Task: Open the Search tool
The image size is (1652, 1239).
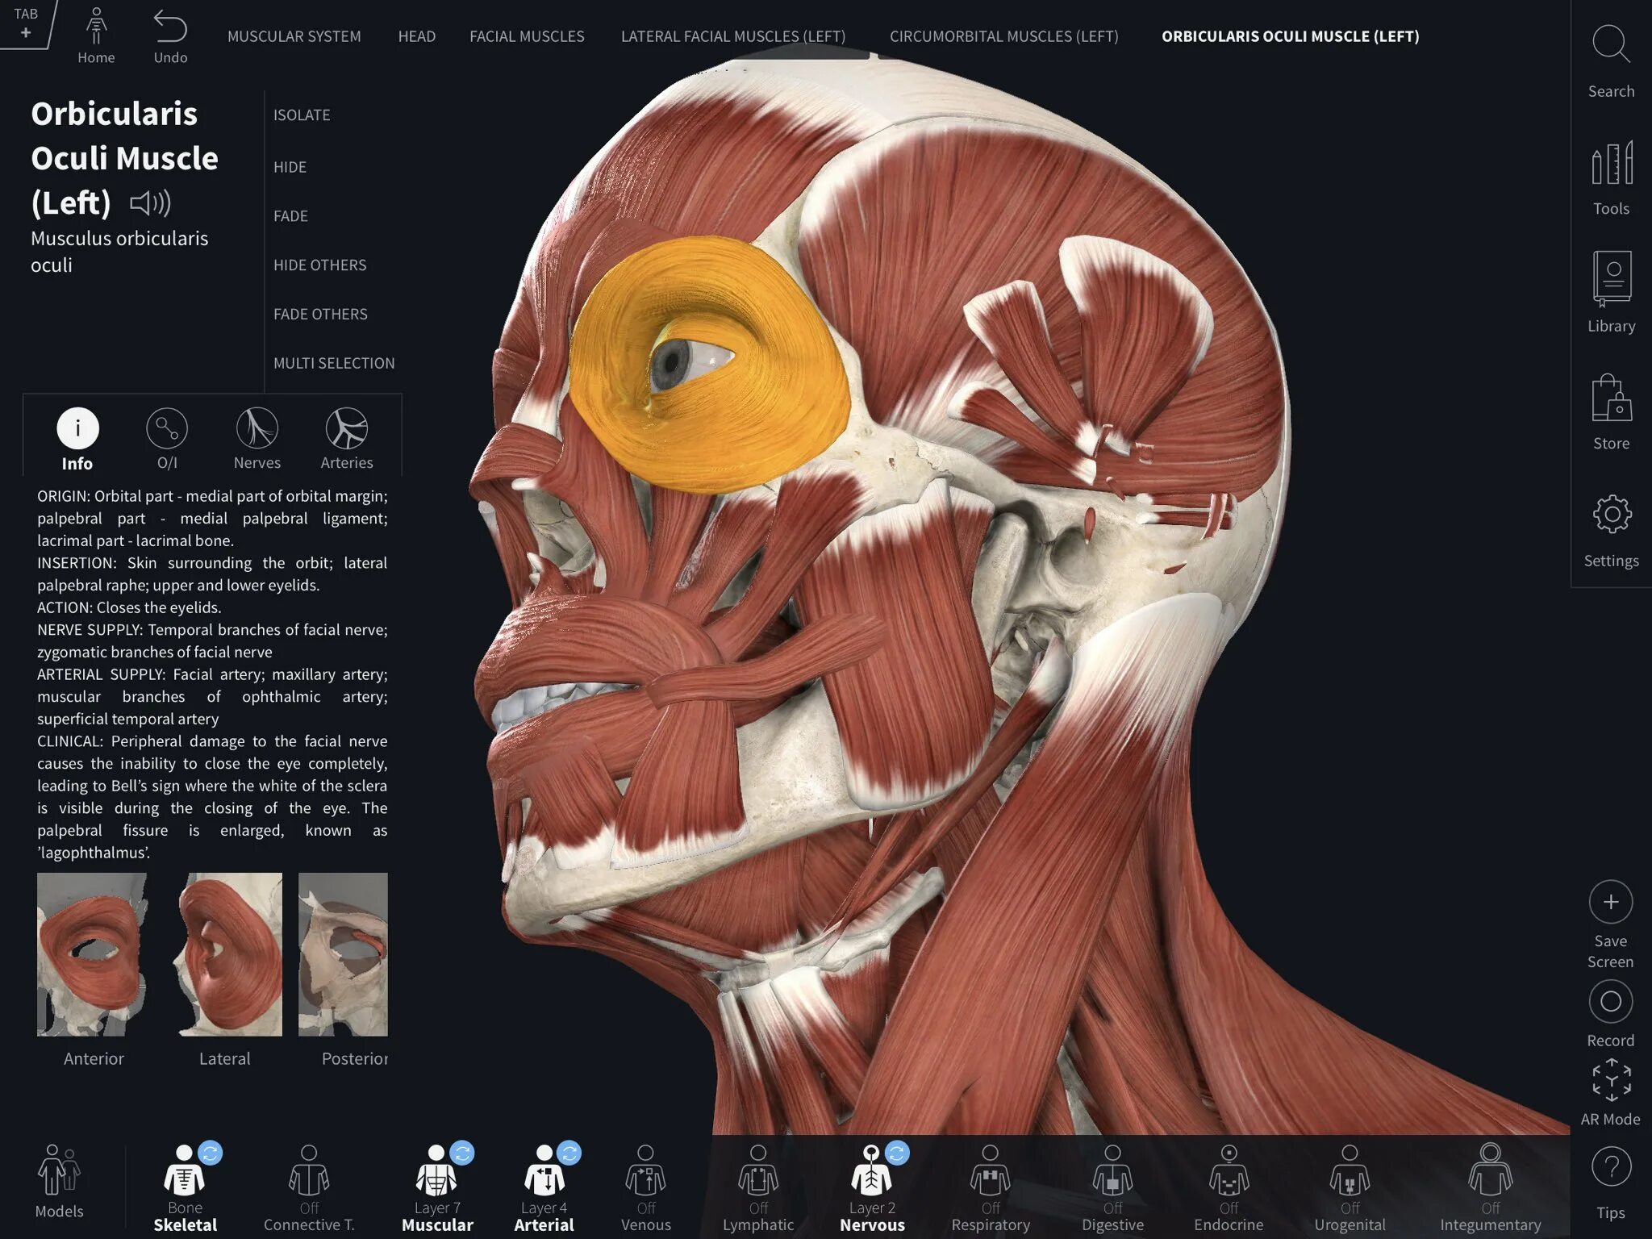Action: coord(1611,60)
